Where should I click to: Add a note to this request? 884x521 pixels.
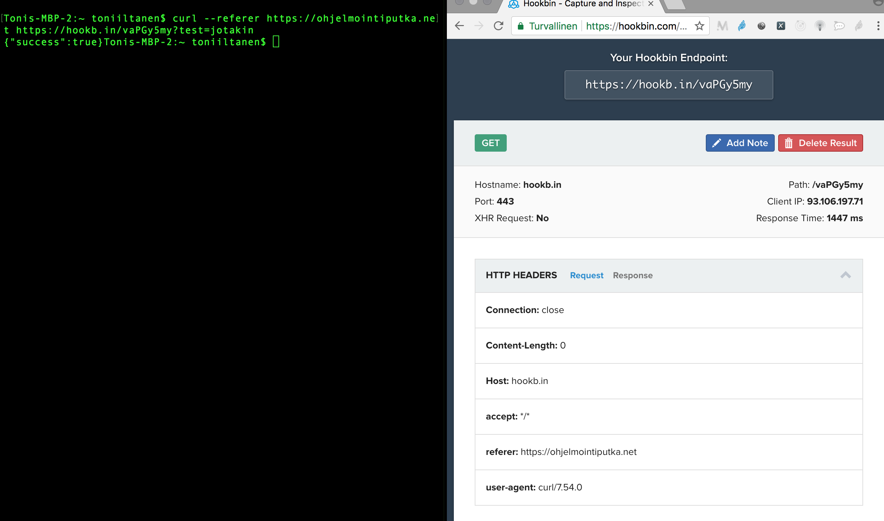[x=740, y=143]
